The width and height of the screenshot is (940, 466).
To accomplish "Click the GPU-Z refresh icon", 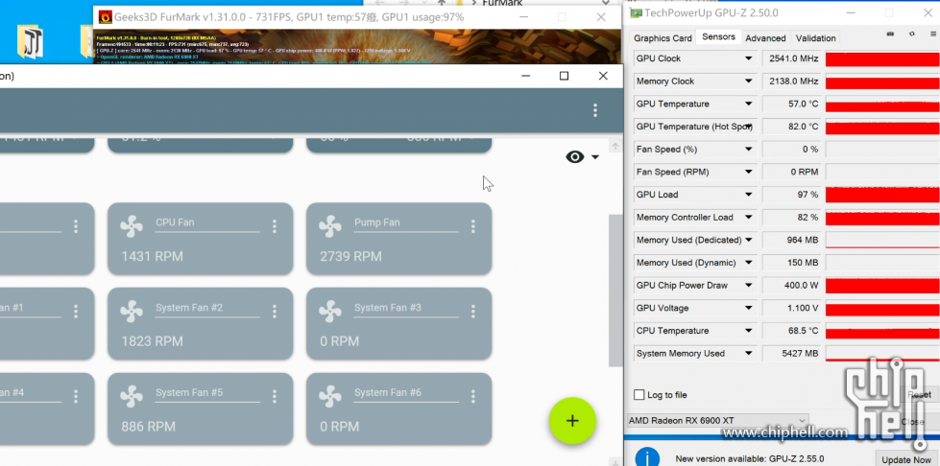I will point(912,35).
